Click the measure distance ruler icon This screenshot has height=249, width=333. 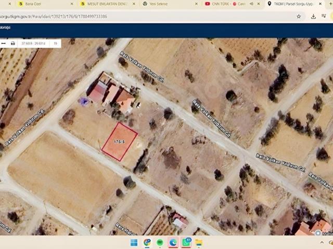pos(4,44)
